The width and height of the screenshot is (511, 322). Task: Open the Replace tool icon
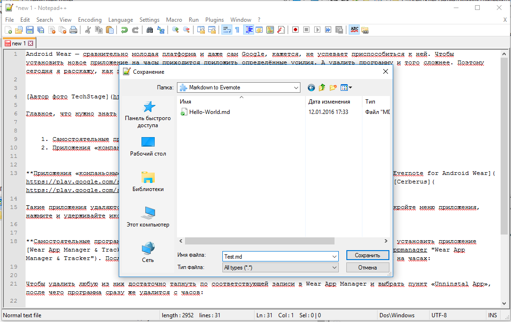coord(161,30)
